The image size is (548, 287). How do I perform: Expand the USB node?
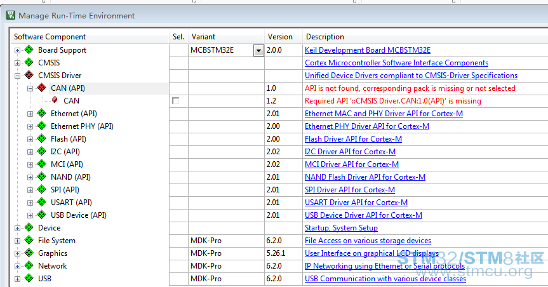pyautogui.click(x=17, y=279)
